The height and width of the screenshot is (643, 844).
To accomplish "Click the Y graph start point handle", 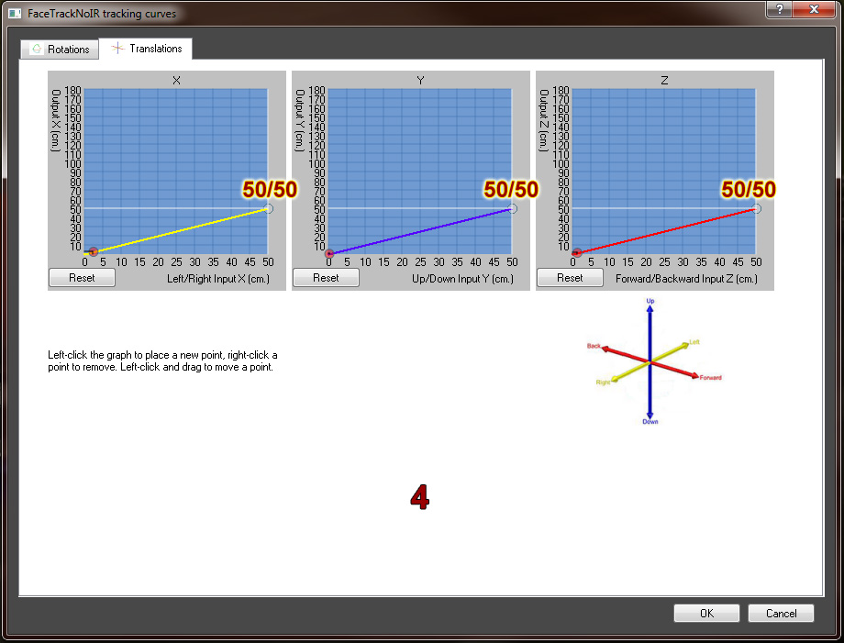I will 329,253.
